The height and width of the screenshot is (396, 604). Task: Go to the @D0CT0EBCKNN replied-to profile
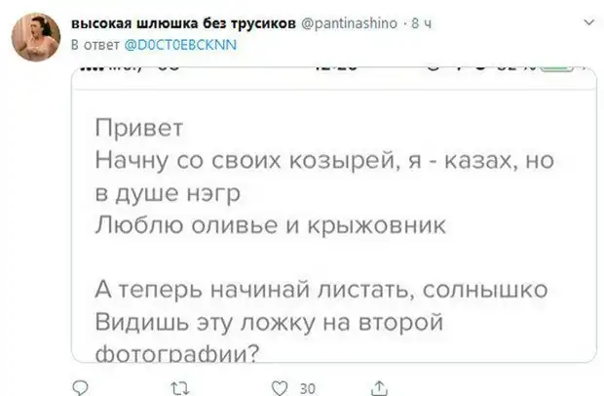pos(182,44)
